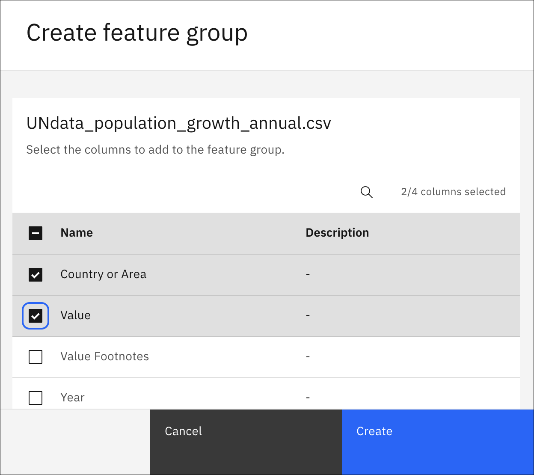
Task: Select the Value row name text
Action: point(76,315)
